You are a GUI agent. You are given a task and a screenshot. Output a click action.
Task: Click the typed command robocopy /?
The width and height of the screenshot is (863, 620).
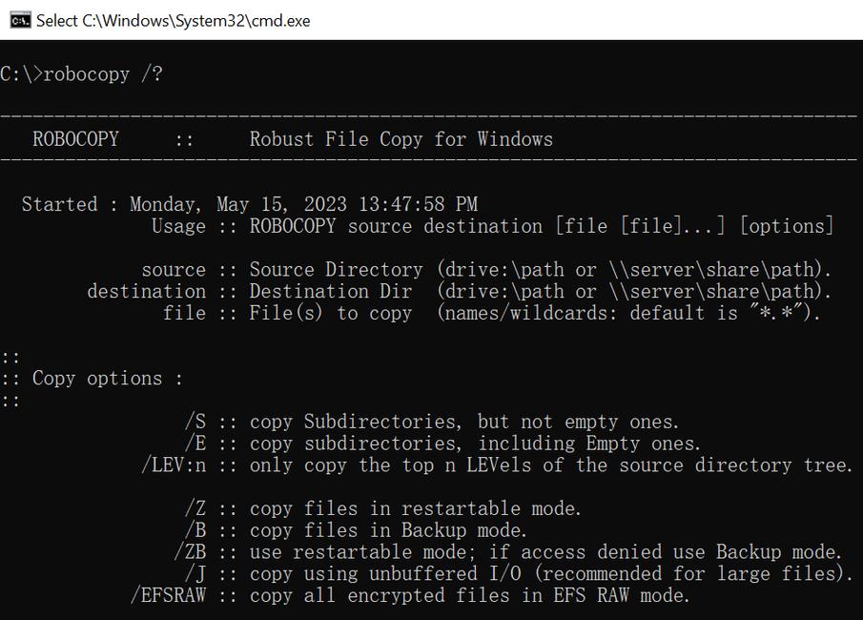click(103, 74)
